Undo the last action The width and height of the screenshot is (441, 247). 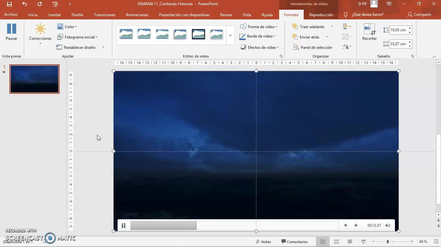tap(25, 4)
